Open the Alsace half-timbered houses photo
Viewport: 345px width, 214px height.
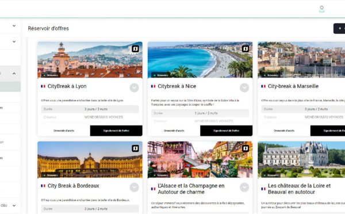200,159
